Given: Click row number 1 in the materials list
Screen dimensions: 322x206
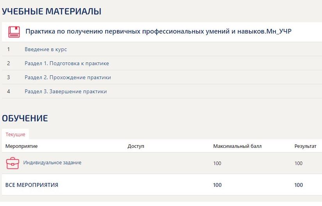Looking at the screenshot, I should [8, 50].
